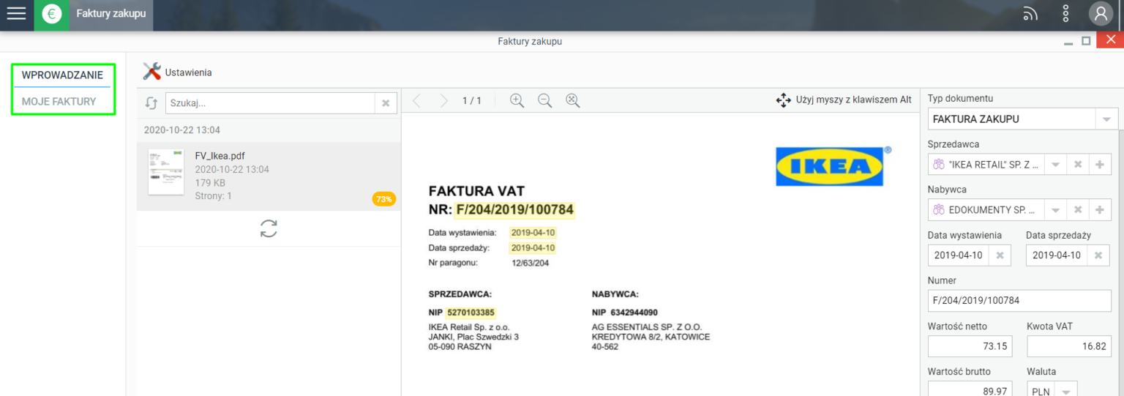Add a new Sprzedawca contractor
This screenshot has height=396, width=1124.
1099,165
